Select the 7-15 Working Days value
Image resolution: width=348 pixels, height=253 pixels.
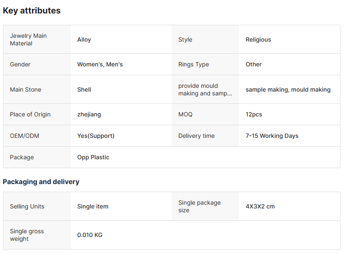(272, 136)
